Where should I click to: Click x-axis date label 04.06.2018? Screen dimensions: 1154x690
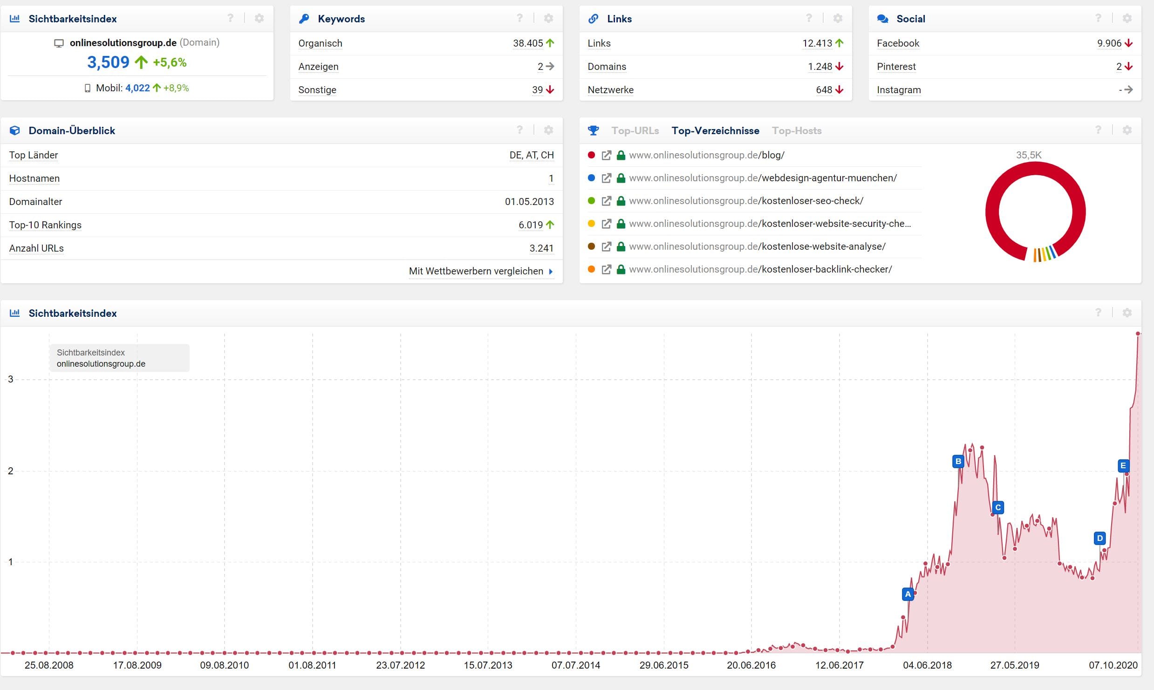[927, 665]
